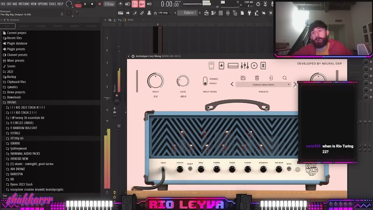Click the cut/scissors icon top right
The width and height of the screenshot is (373, 210).
(x=265, y=4)
